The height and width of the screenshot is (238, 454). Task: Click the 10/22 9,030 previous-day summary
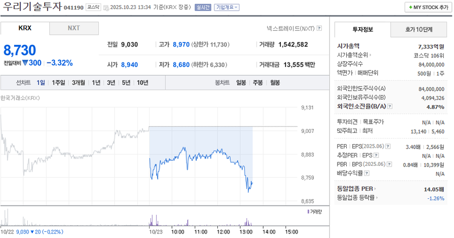[x=32, y=232]
